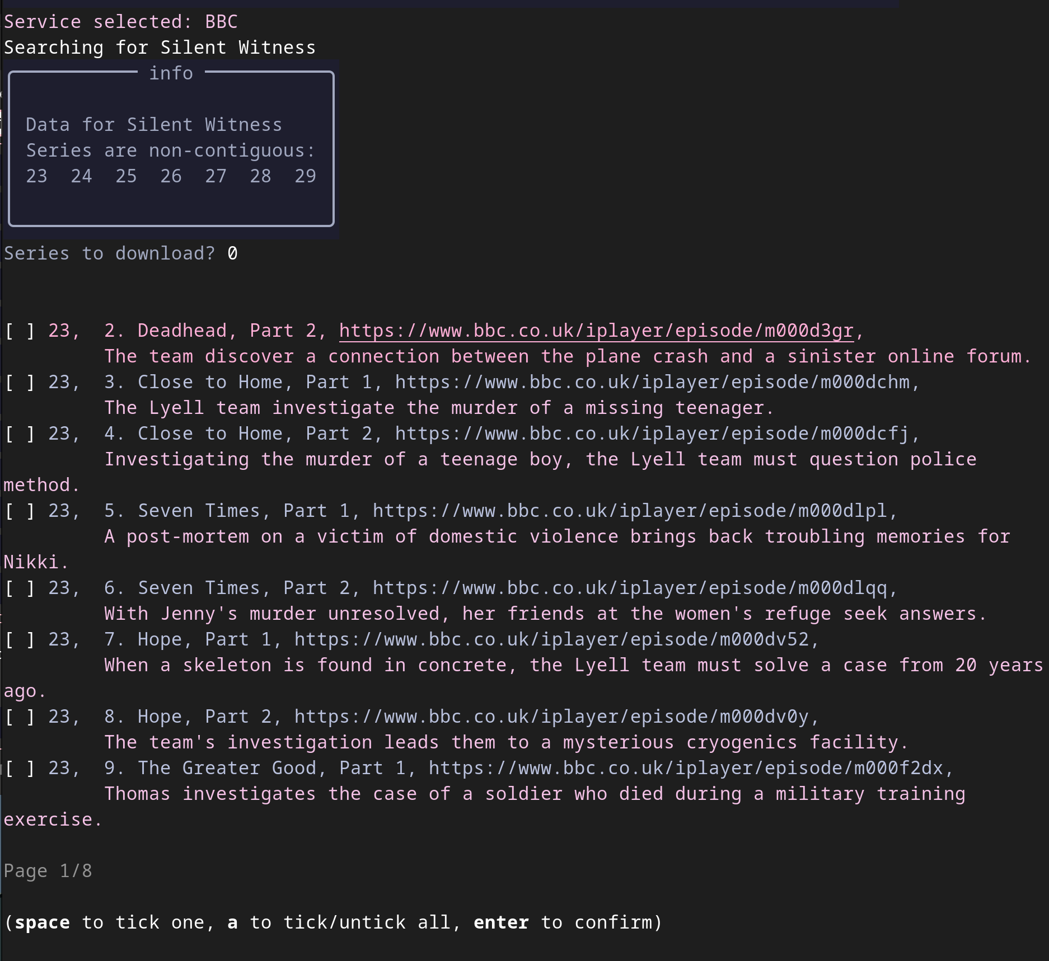Click series number 23 in the info box
Image resolution: width=1049 pixels, height=961 pixels.
point(36,176)
